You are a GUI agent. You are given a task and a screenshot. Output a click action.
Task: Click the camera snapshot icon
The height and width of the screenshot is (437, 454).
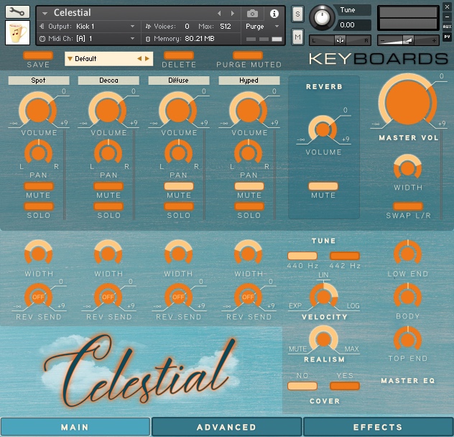coord(252,13)
